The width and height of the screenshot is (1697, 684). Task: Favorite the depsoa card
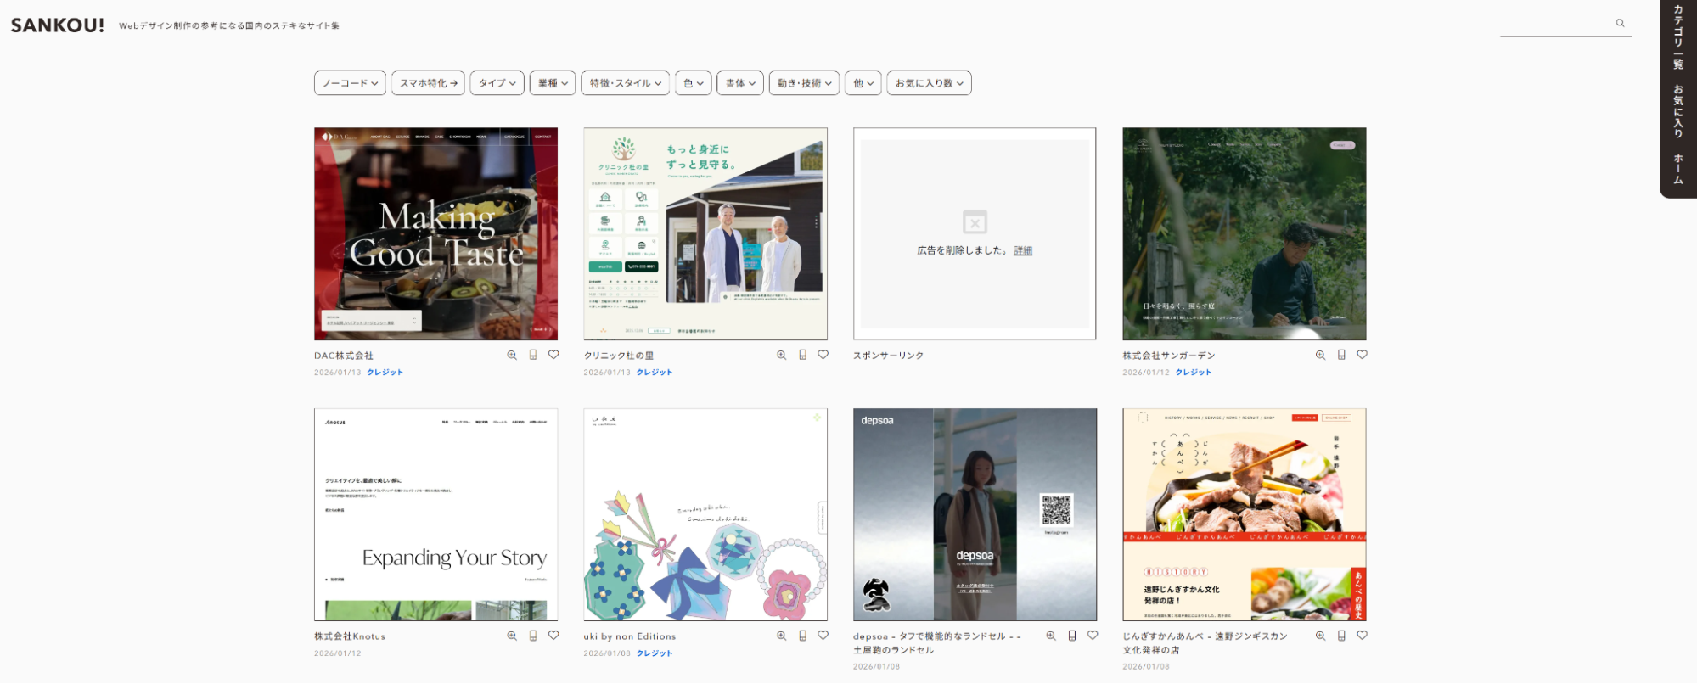click(1093, 635)
